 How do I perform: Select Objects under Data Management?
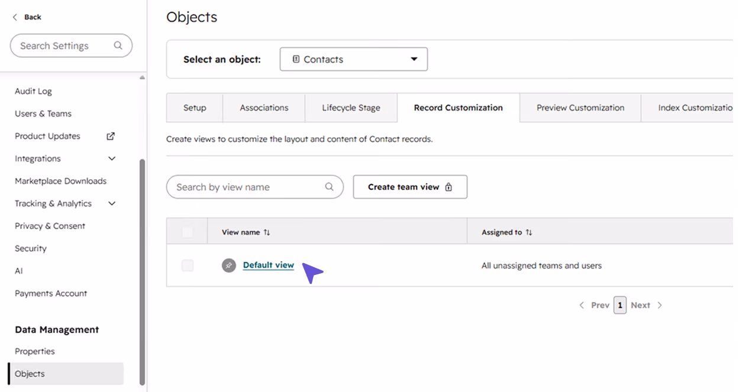[x=66, y=374]
